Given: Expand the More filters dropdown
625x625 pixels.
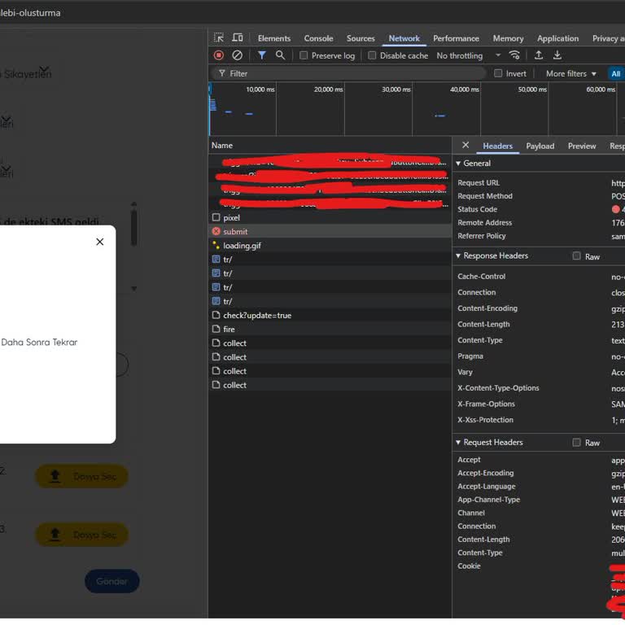Looking at the screenshot, I should coord(570,73).
